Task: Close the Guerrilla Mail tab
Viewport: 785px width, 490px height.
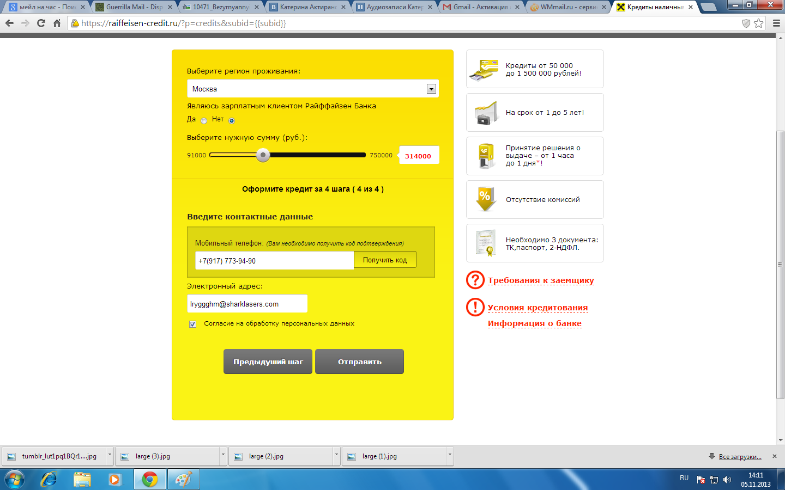Action: 170,7
